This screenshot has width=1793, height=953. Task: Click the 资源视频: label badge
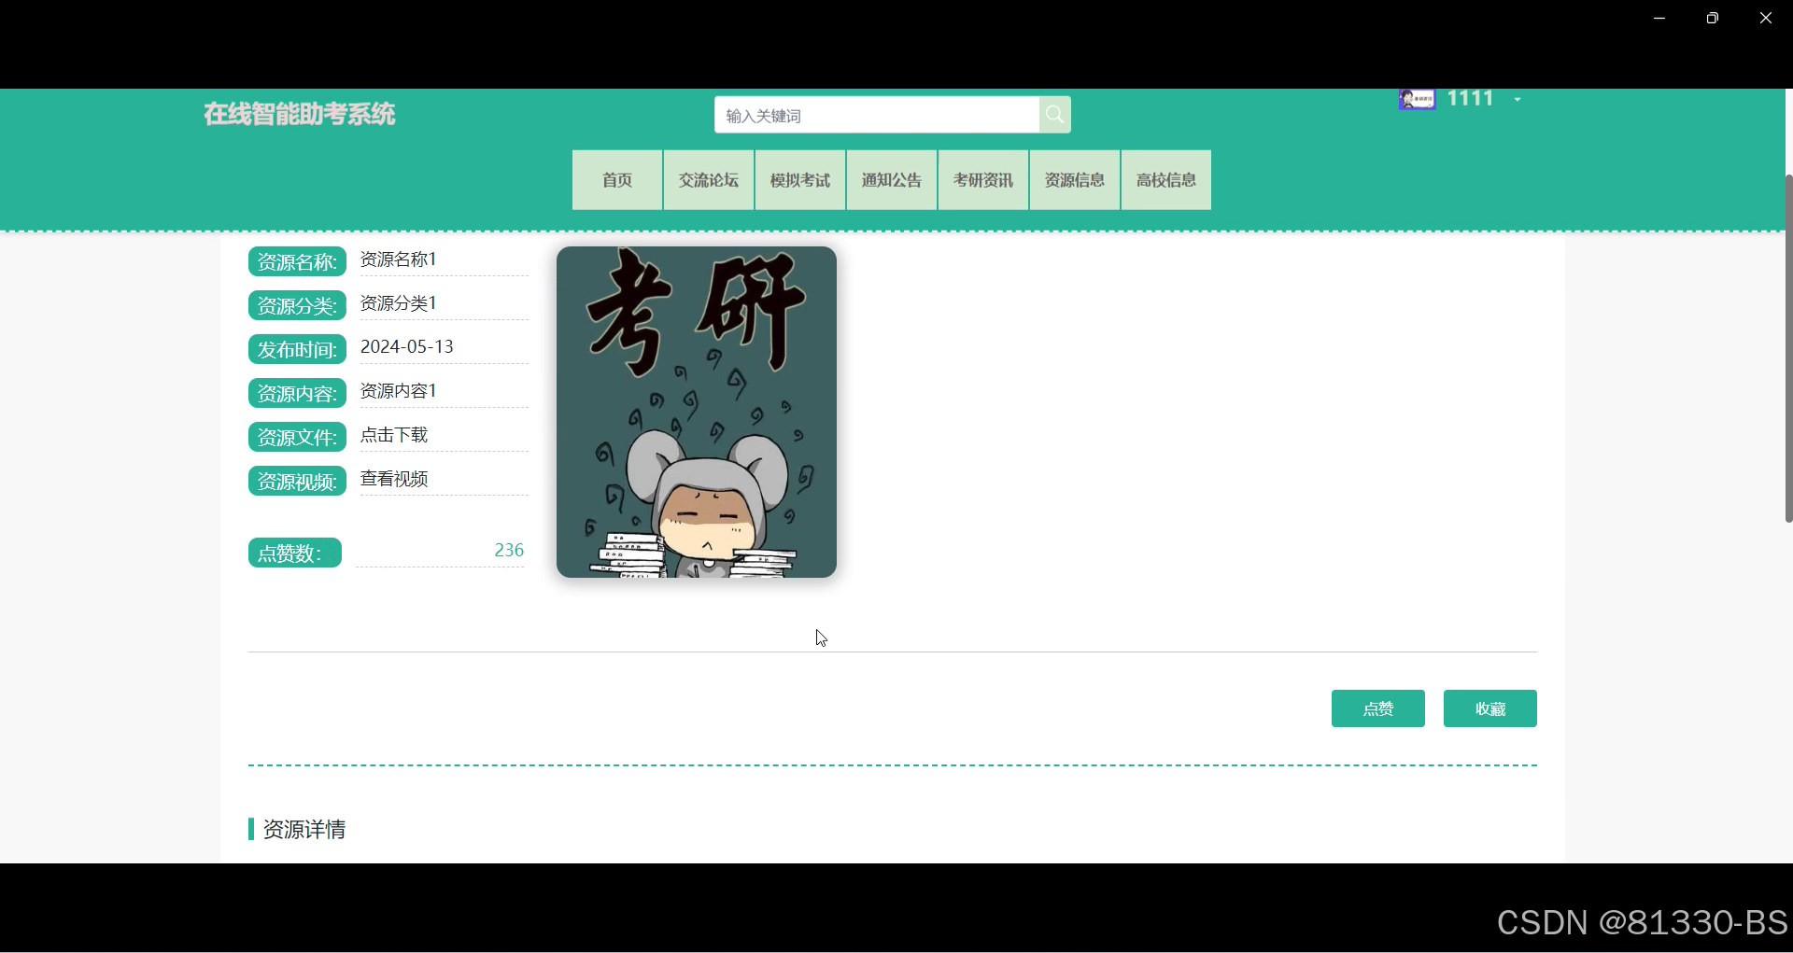(x=297, y=481)
